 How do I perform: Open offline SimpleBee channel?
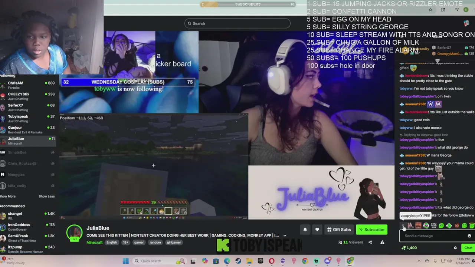point(28,152)
